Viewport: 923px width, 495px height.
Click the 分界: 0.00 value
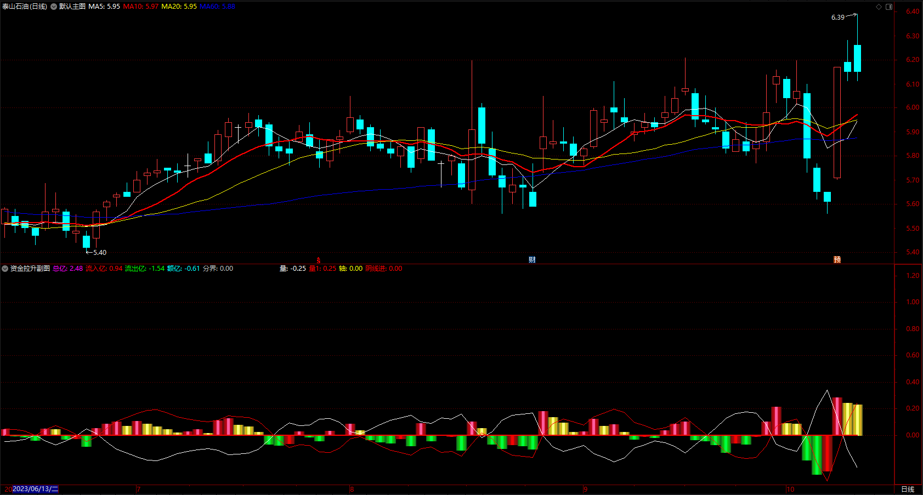tap(218, 269)
